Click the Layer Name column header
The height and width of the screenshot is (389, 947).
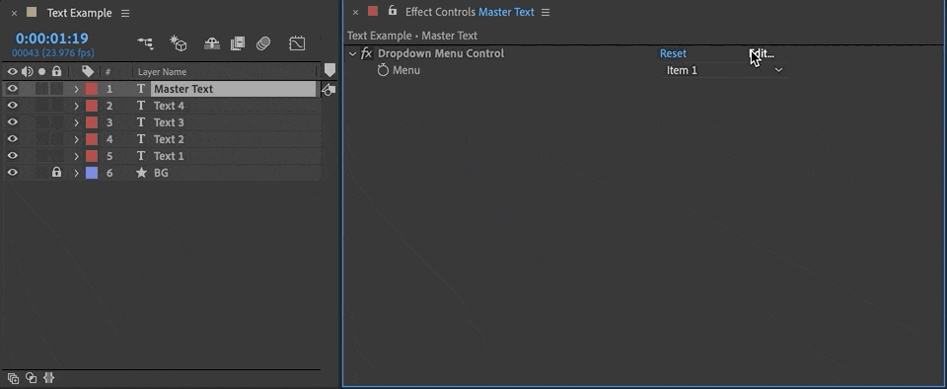[x=163, y=72]
